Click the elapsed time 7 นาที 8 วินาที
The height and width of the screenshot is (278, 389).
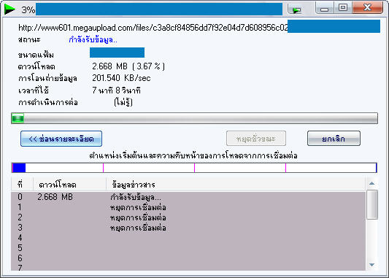(116, 90)
